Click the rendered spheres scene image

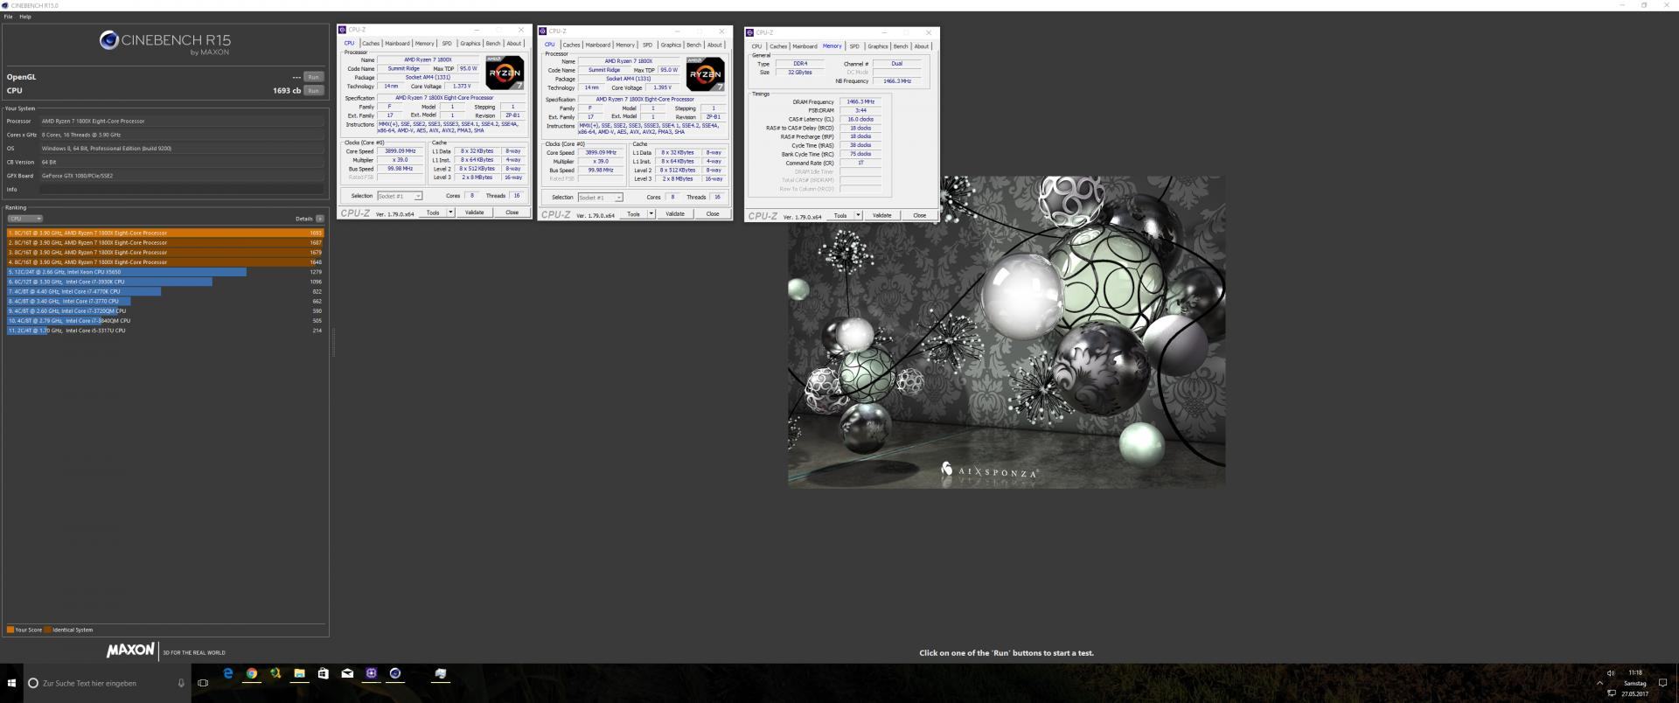click(1007, 332)
